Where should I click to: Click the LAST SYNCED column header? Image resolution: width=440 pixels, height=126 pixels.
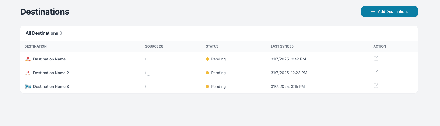[282, 46]
